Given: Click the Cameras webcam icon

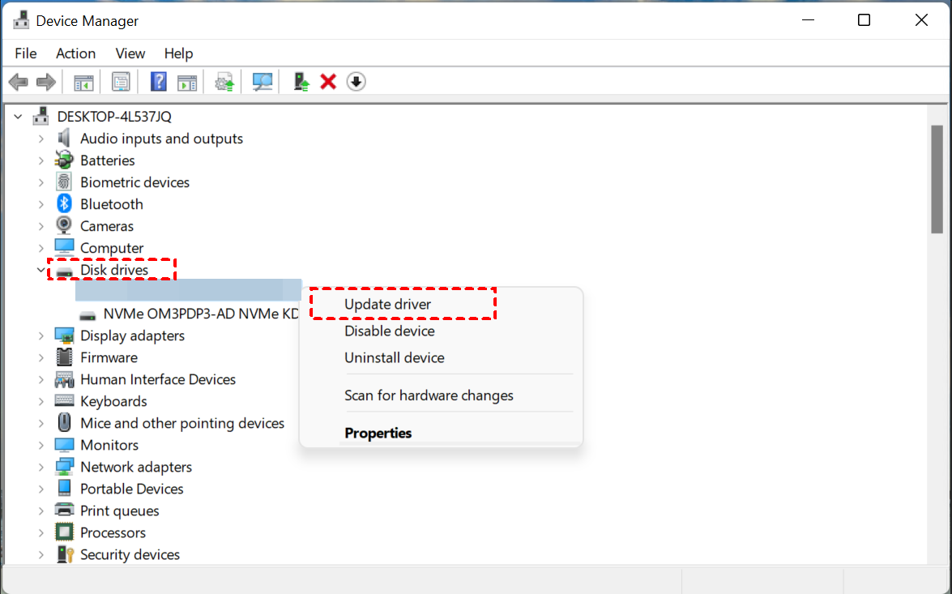Looking at the screenshot, I should coord(64,225).
